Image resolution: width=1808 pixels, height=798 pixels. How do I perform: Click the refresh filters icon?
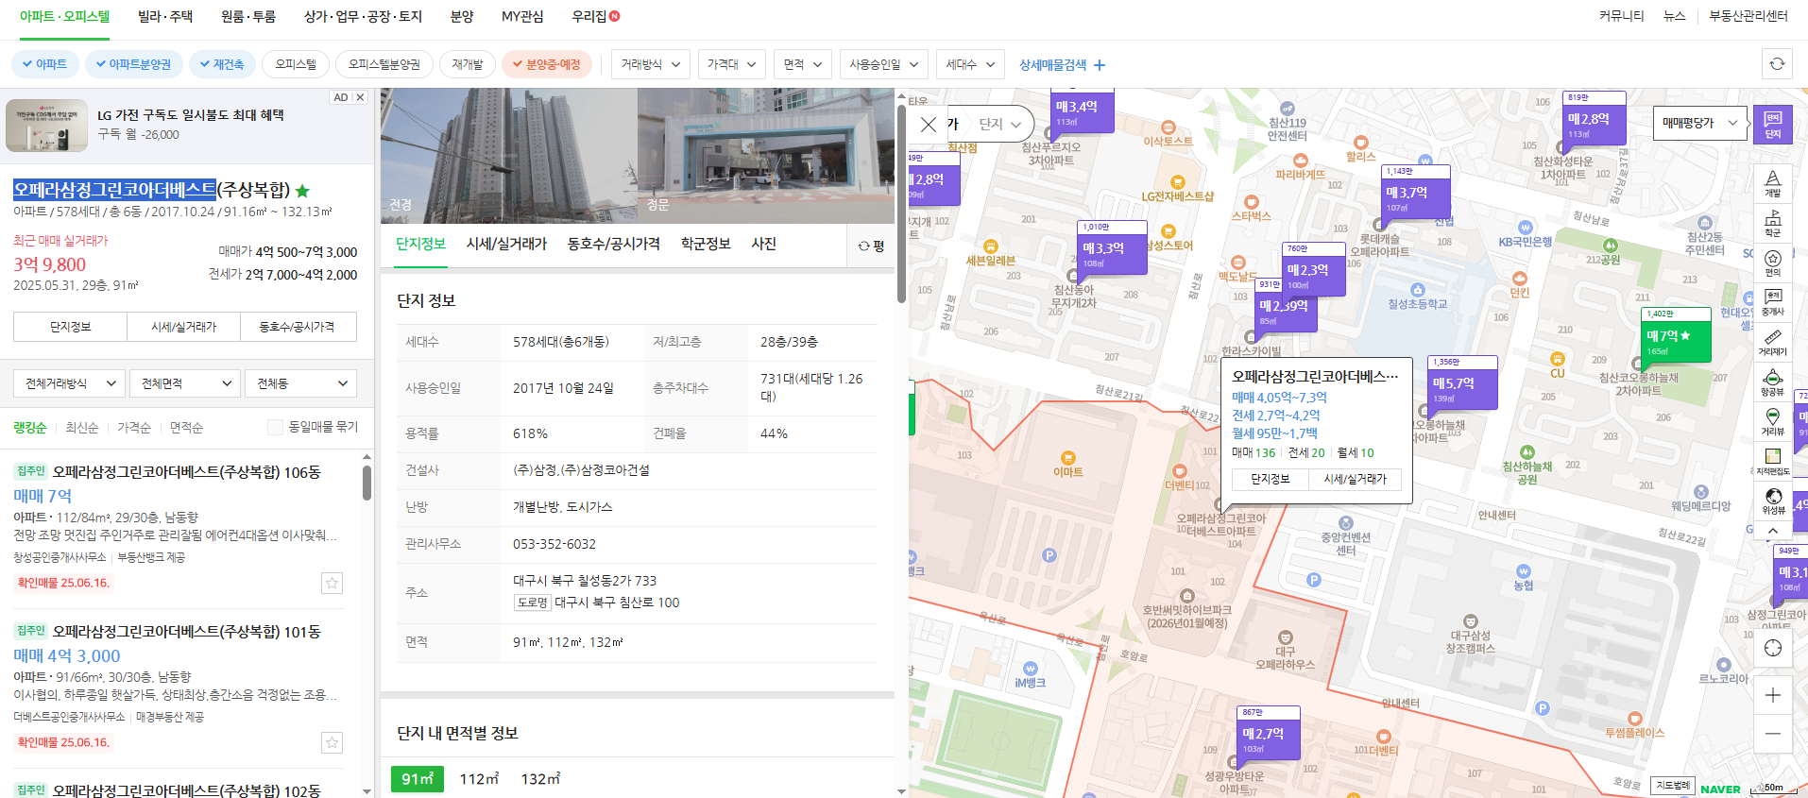[1777, 64]
